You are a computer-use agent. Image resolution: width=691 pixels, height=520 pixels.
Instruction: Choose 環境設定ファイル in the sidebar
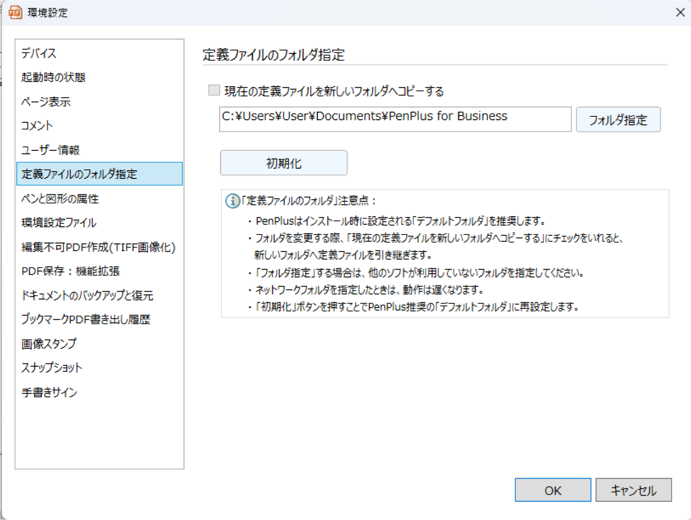(x=59, y=222)
